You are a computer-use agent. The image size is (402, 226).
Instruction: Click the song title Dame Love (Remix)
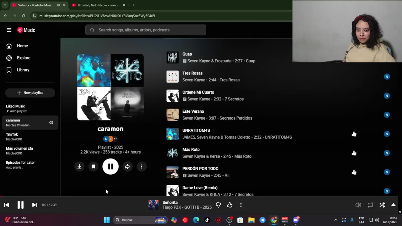click(200, 188)
